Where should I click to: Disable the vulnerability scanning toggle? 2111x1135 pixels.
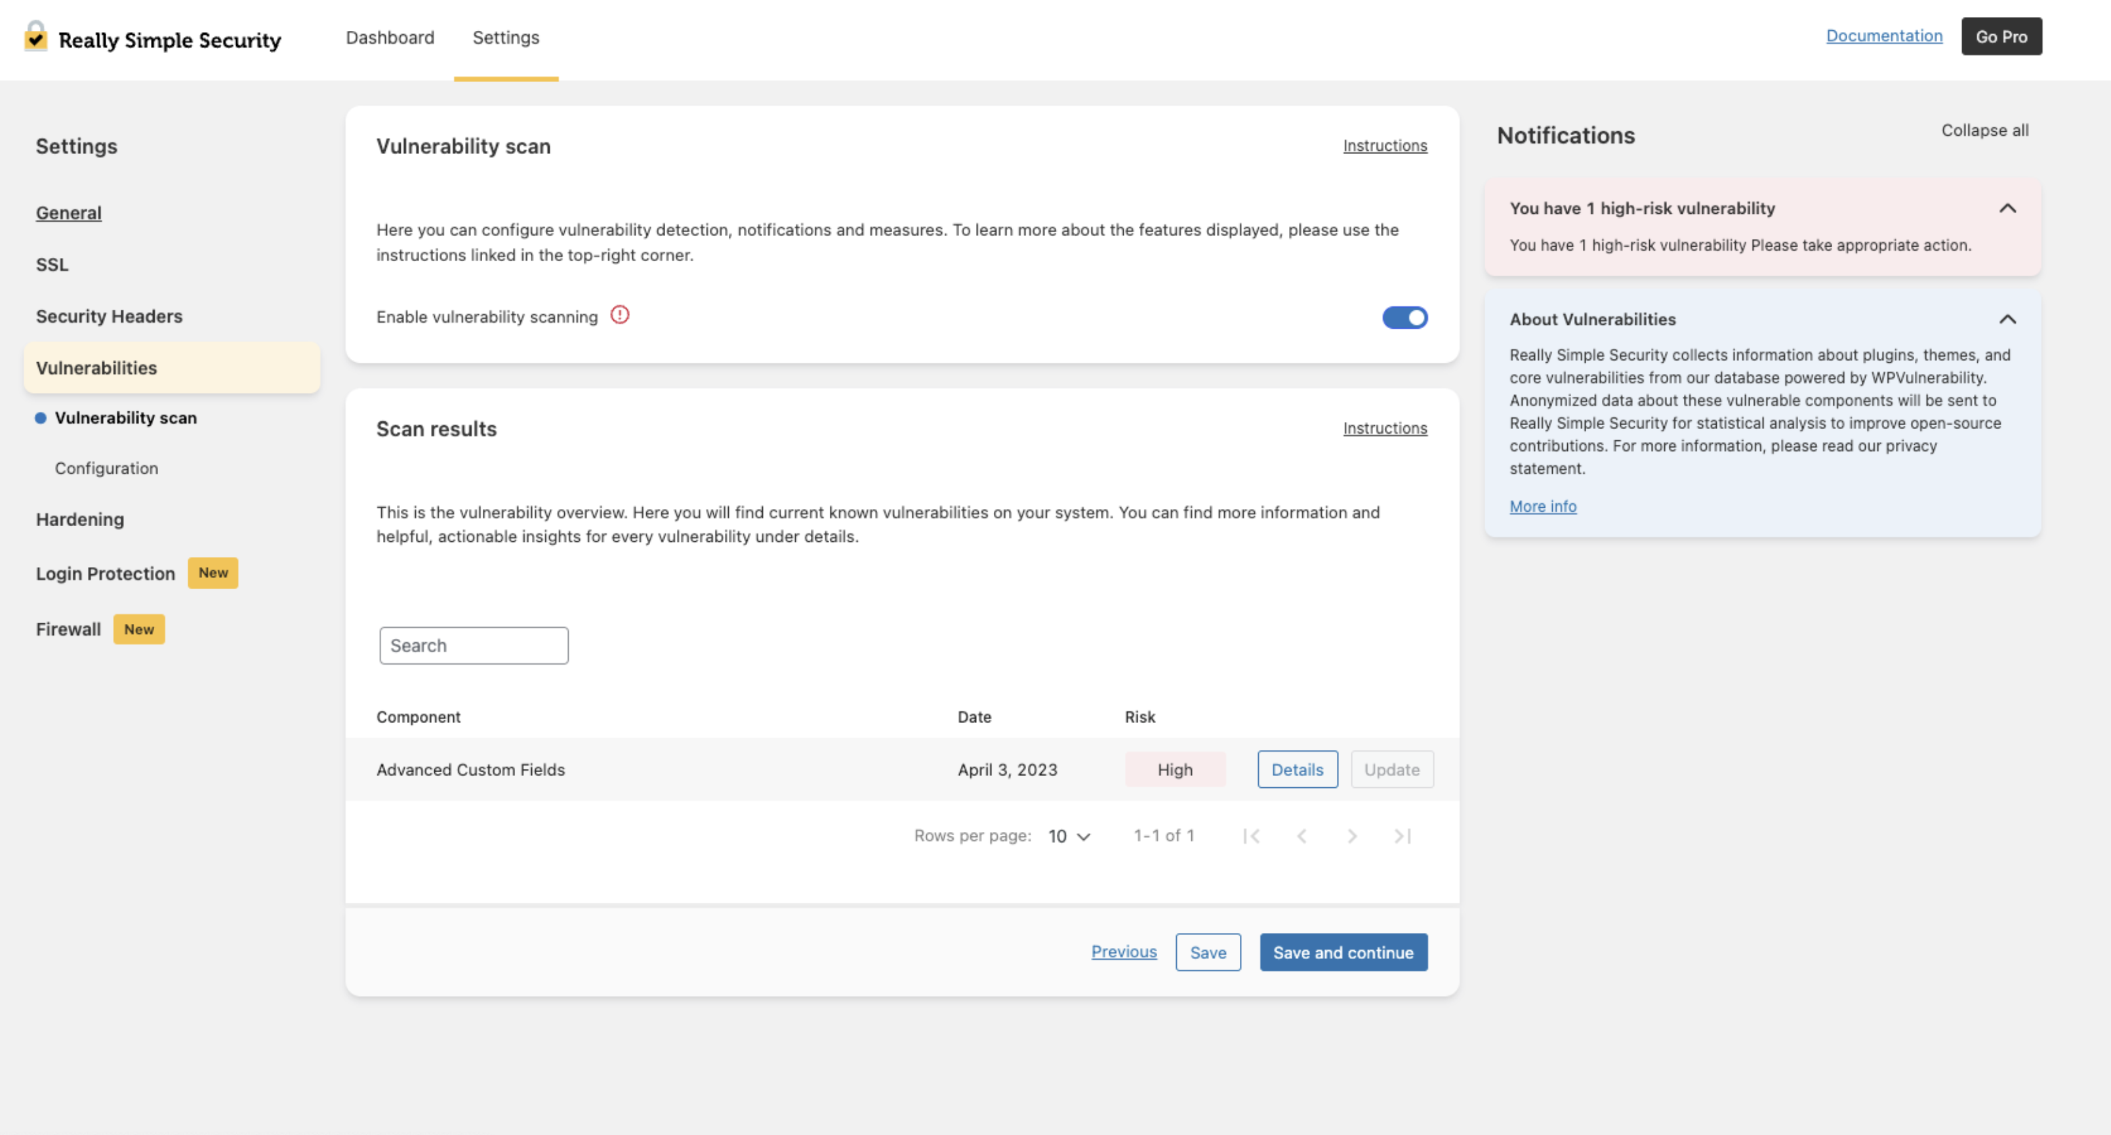tap(1404, 317)
